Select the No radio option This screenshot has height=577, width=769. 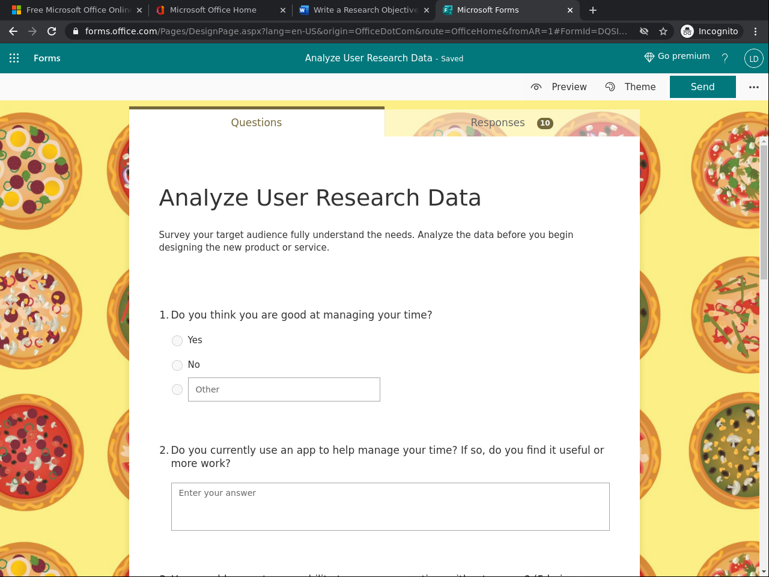click(177, 365)
